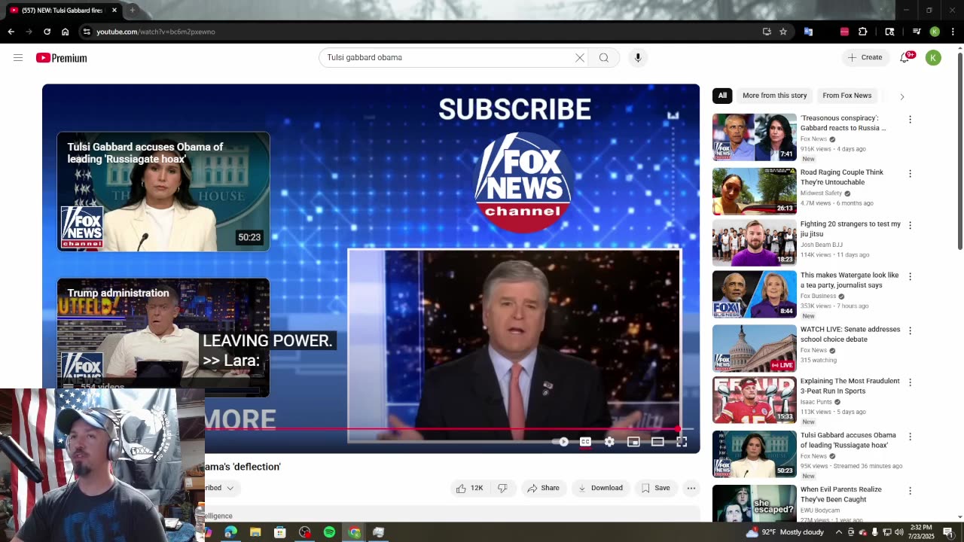Download the video
Image resolution: width=964 pixels, height=542 pixels.
(600, 488)
